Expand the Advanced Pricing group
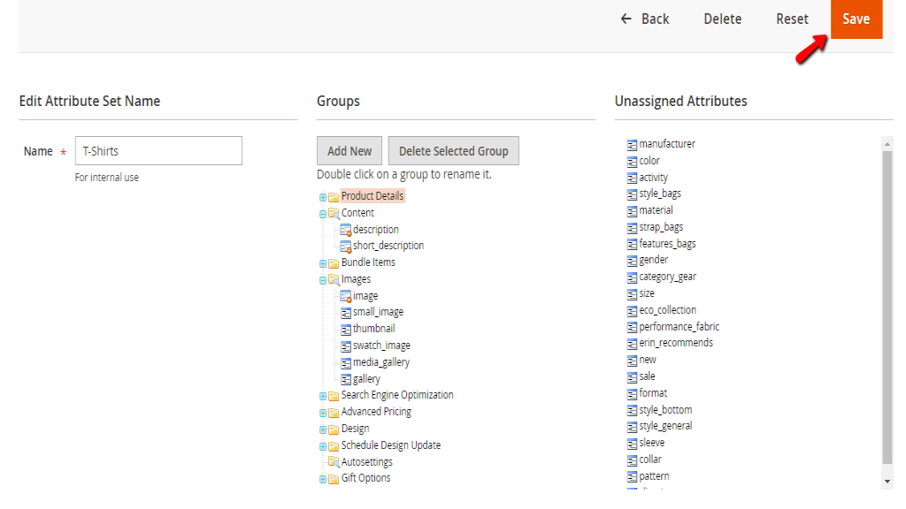The width and height of the screenshot is (906, 509). (323, 413)
